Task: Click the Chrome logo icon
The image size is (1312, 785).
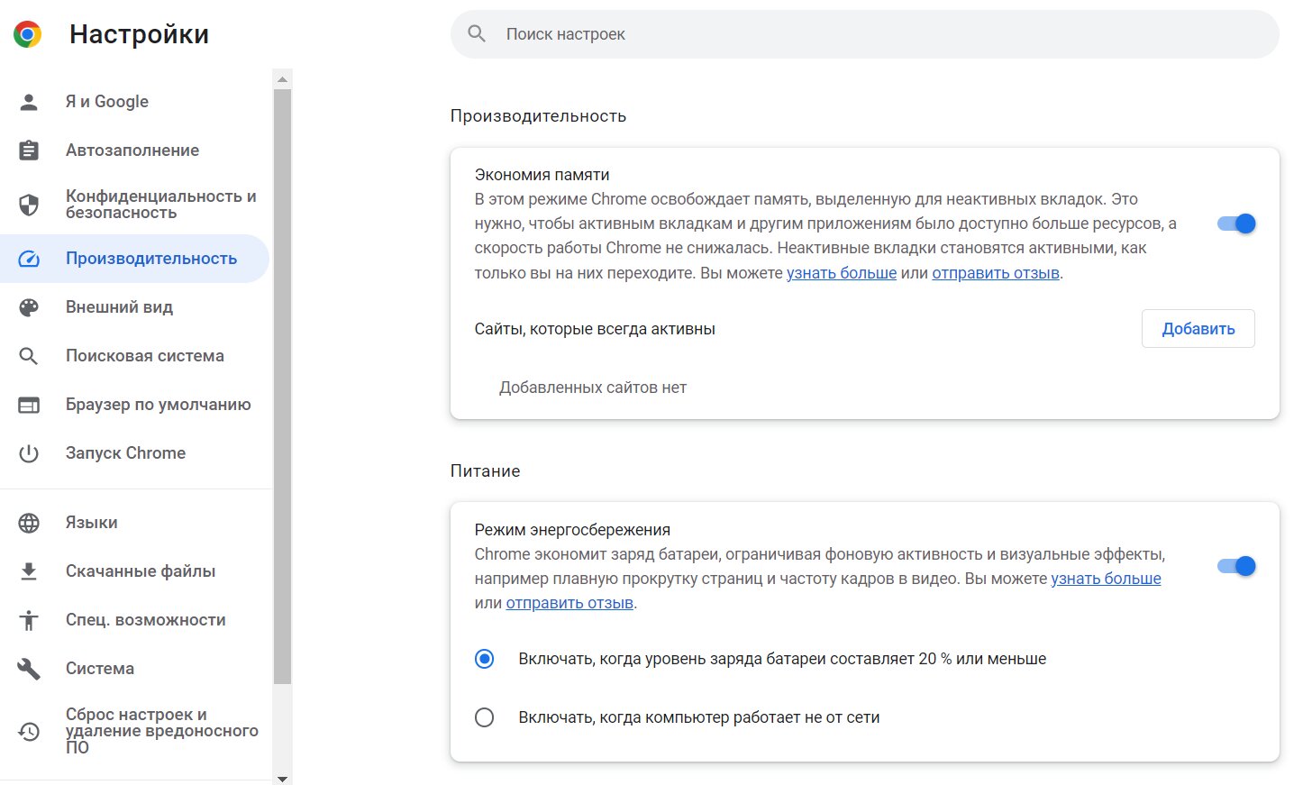Action: click(x=28, y=34)
